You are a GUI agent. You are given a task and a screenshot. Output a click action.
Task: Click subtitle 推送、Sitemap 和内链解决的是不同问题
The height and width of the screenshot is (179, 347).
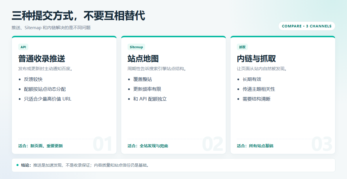(x=51, y=28)
